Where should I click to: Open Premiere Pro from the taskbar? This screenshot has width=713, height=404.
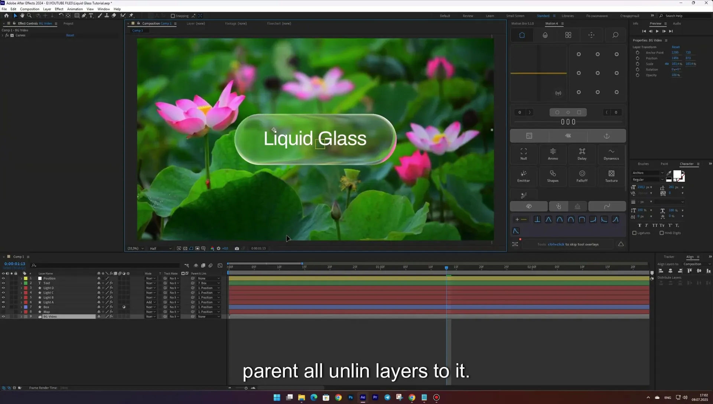coord(375,397)
